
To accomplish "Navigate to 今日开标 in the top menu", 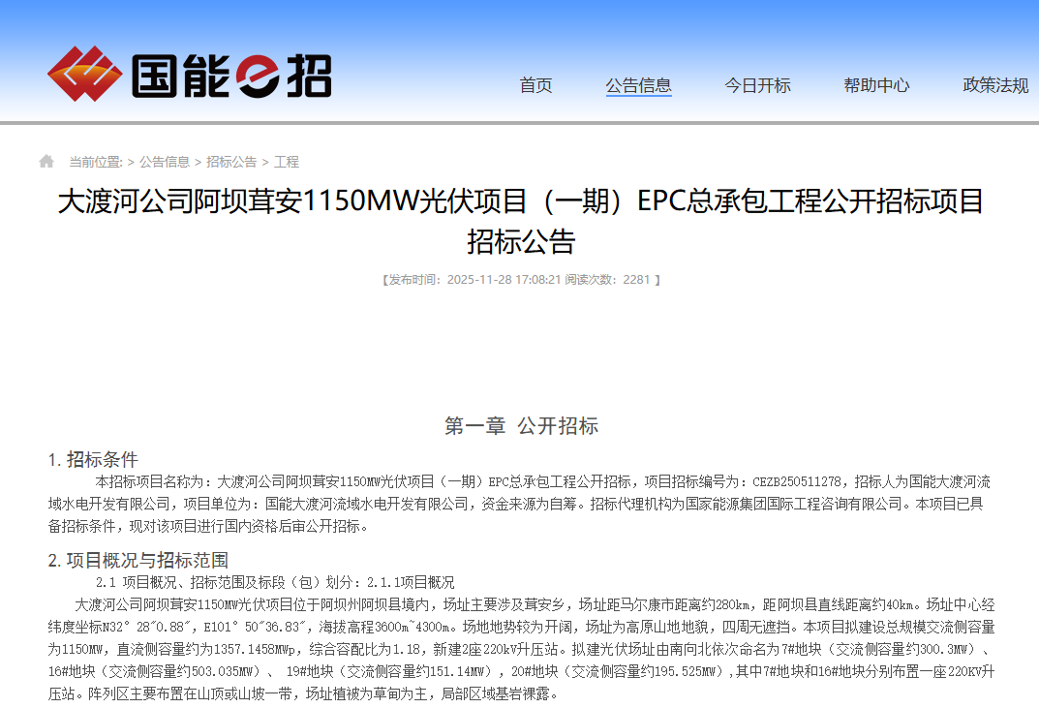I will (x=757, y=85).
